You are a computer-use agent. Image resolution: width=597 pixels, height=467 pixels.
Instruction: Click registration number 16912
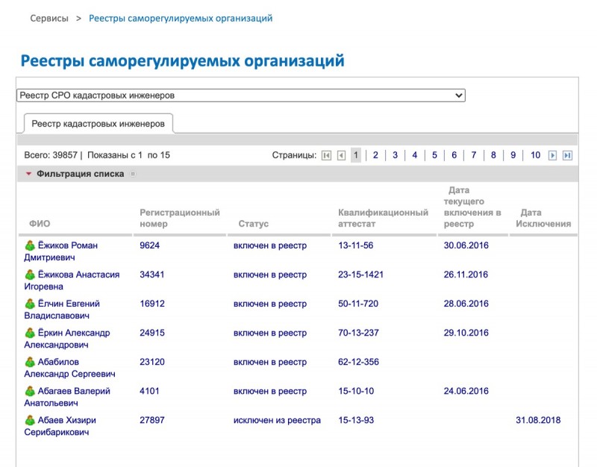click(152, 304)
